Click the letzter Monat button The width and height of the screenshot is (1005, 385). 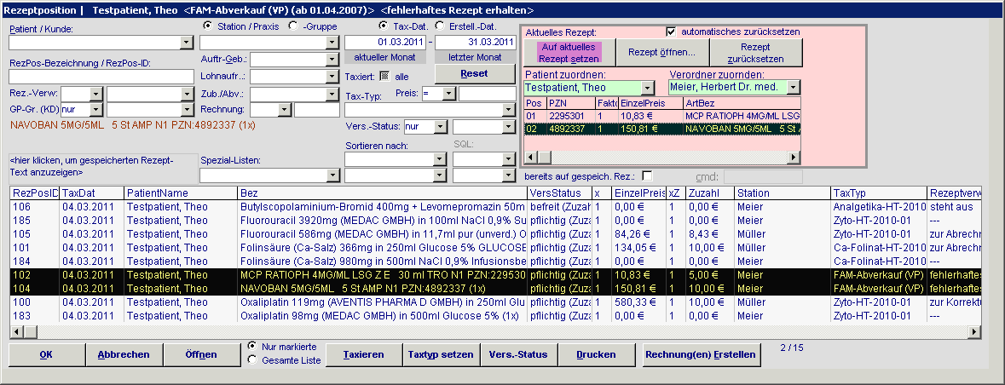pyautogui.click(x=475, y=57)
